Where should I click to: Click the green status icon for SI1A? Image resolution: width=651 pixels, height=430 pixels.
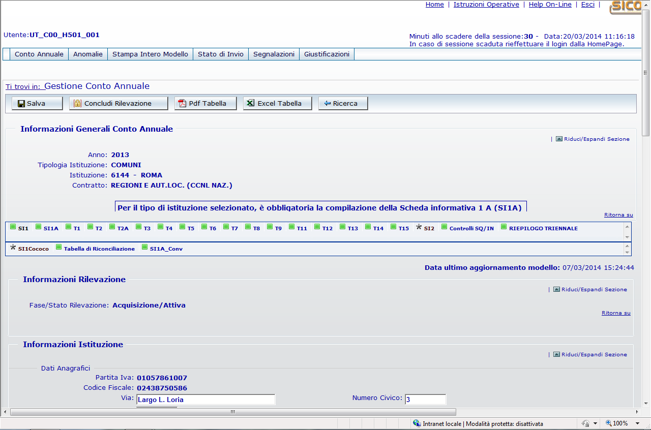point(39,227)
